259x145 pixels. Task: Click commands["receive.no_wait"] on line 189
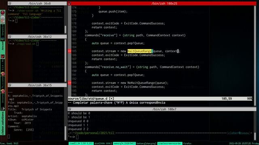point(109,67)
